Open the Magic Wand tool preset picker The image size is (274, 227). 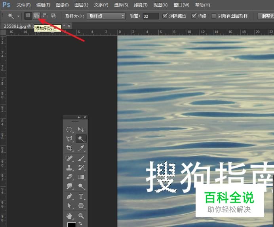(18, 16)
